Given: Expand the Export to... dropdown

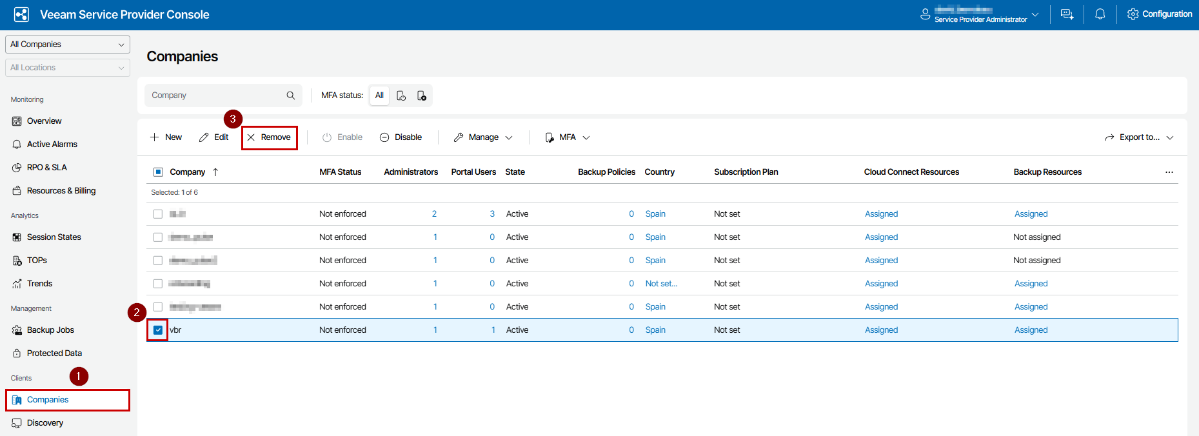Looking at the screenshot, I should pos(1138,137).
